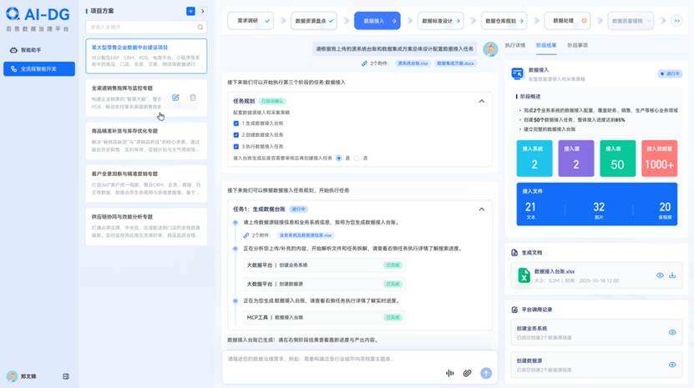Screen dimensions: 694x388
Task: Click the voice input icon in chat box
Action: [451, 373]
